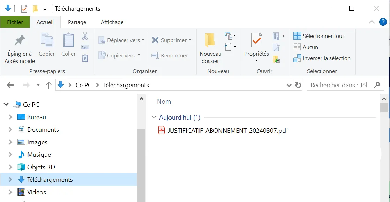Open the recent locations dropdown

pos(38,85)
